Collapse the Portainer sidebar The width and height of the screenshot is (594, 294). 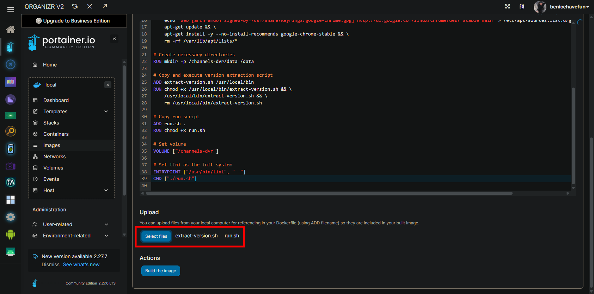pyautogui.click(x=114, y=39)
